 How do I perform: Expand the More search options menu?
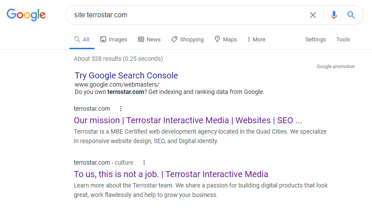256,39
